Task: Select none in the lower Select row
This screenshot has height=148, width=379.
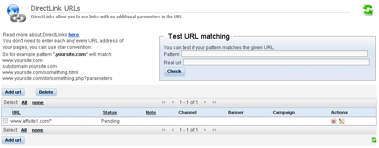Action: (x=38, y=130)
